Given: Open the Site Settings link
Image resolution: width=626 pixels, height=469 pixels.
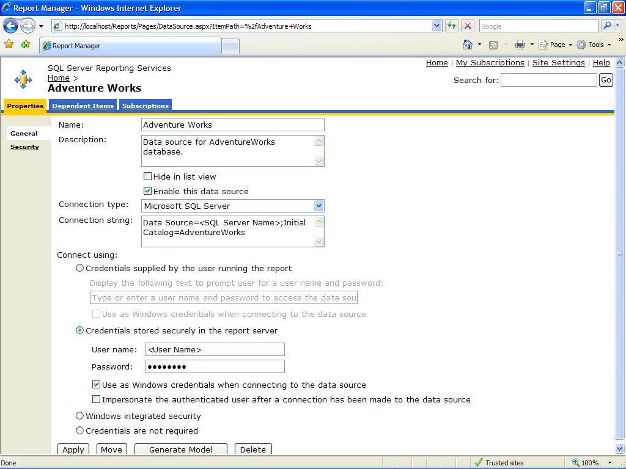Looking at the screenshot, I should tap(558, 62).
